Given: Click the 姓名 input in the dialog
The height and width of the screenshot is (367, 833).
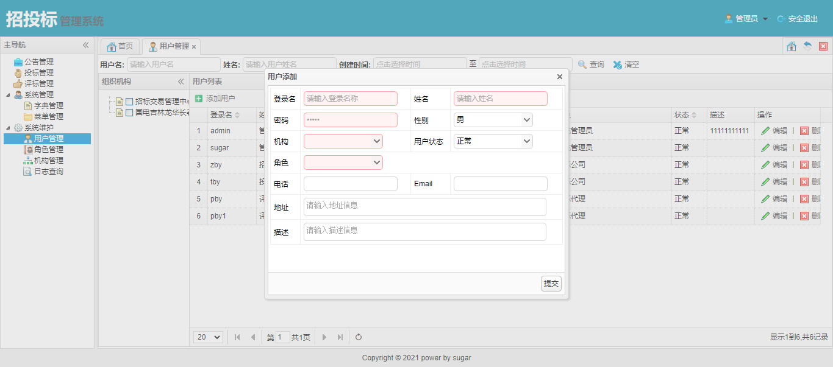Looking at the screenshot, I should pyautogui.click(x=501, y=99).
